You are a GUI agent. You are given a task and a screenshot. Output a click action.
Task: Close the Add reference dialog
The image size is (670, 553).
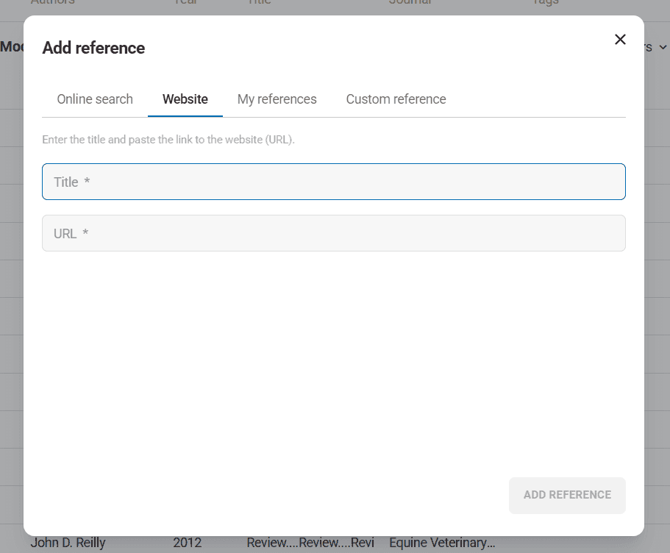coord(620,40)
